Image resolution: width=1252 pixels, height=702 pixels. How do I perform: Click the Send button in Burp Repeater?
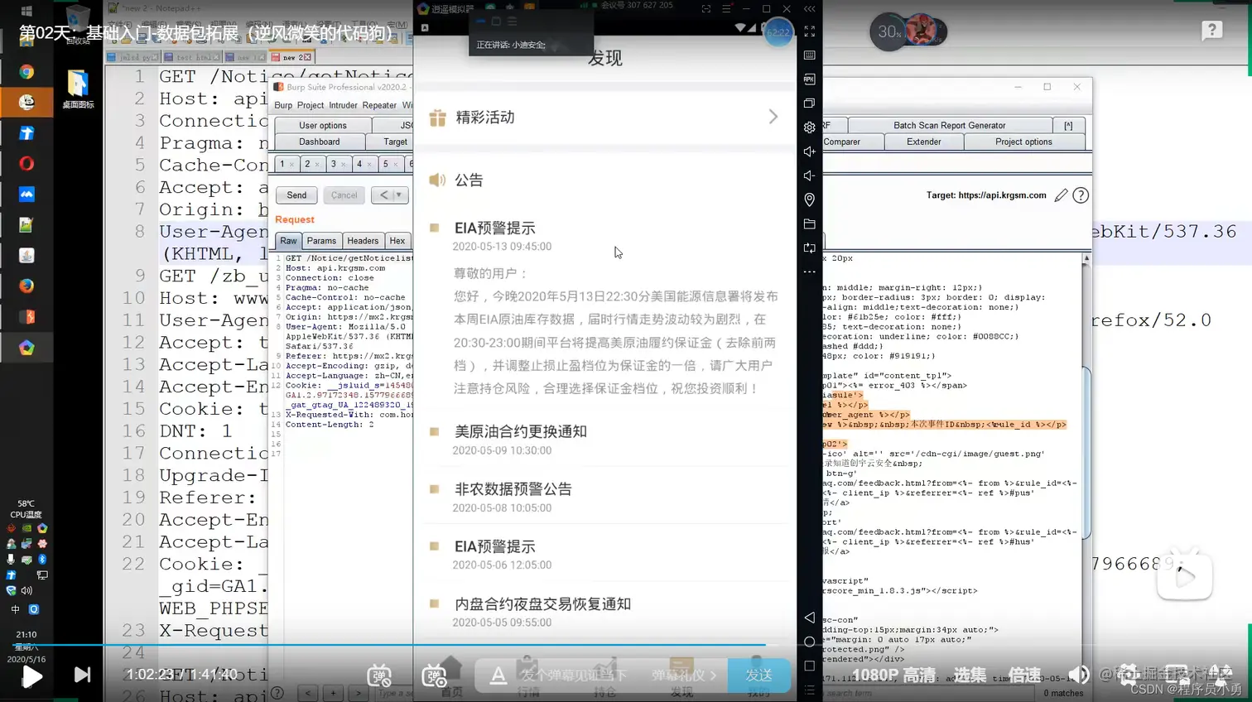296,195
